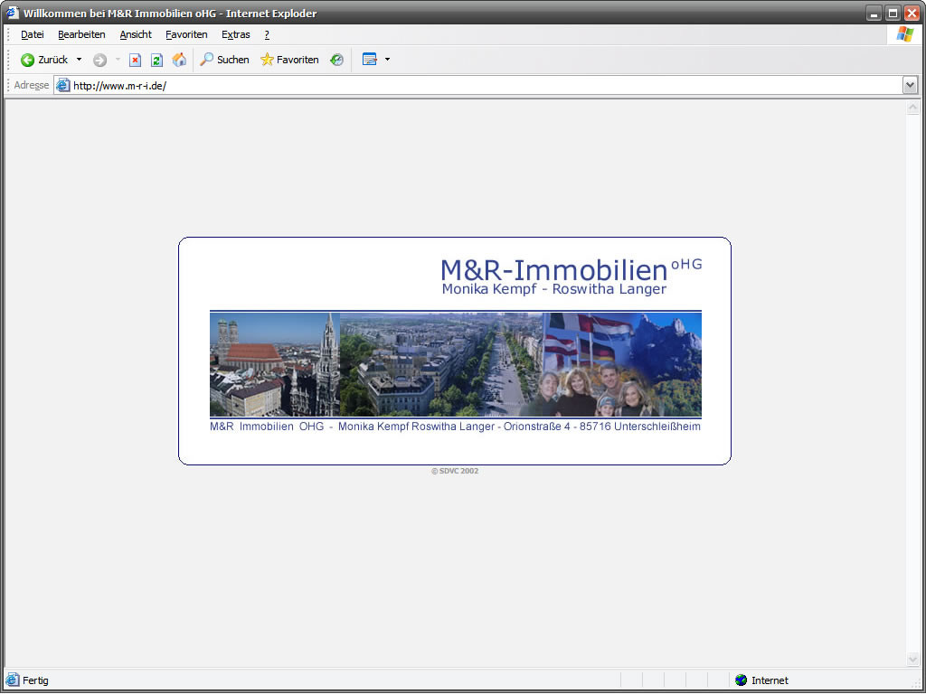Click the forward navigation arrow

tap(99, 60)
